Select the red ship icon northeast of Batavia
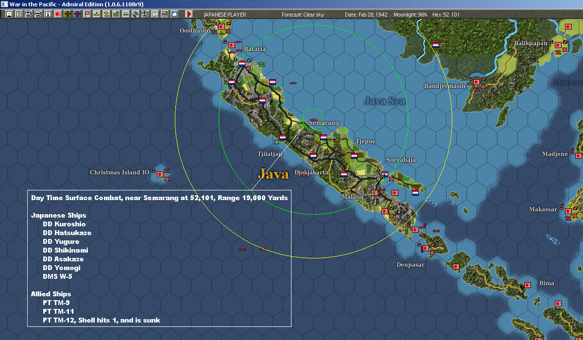This screenshot has width=583, height=340. 293,83
